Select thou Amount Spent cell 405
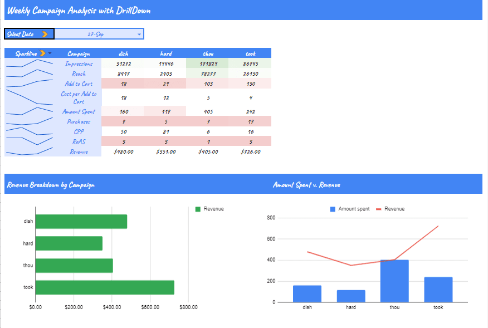 point(208,111)
